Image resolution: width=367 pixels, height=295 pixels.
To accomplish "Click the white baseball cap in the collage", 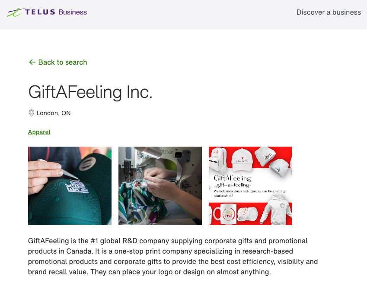I will [242, 159].
